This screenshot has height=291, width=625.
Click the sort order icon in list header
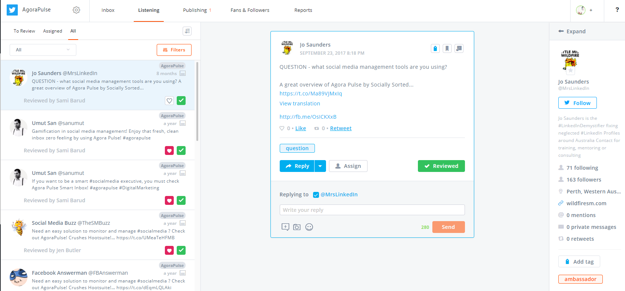(x=187, y=31)
